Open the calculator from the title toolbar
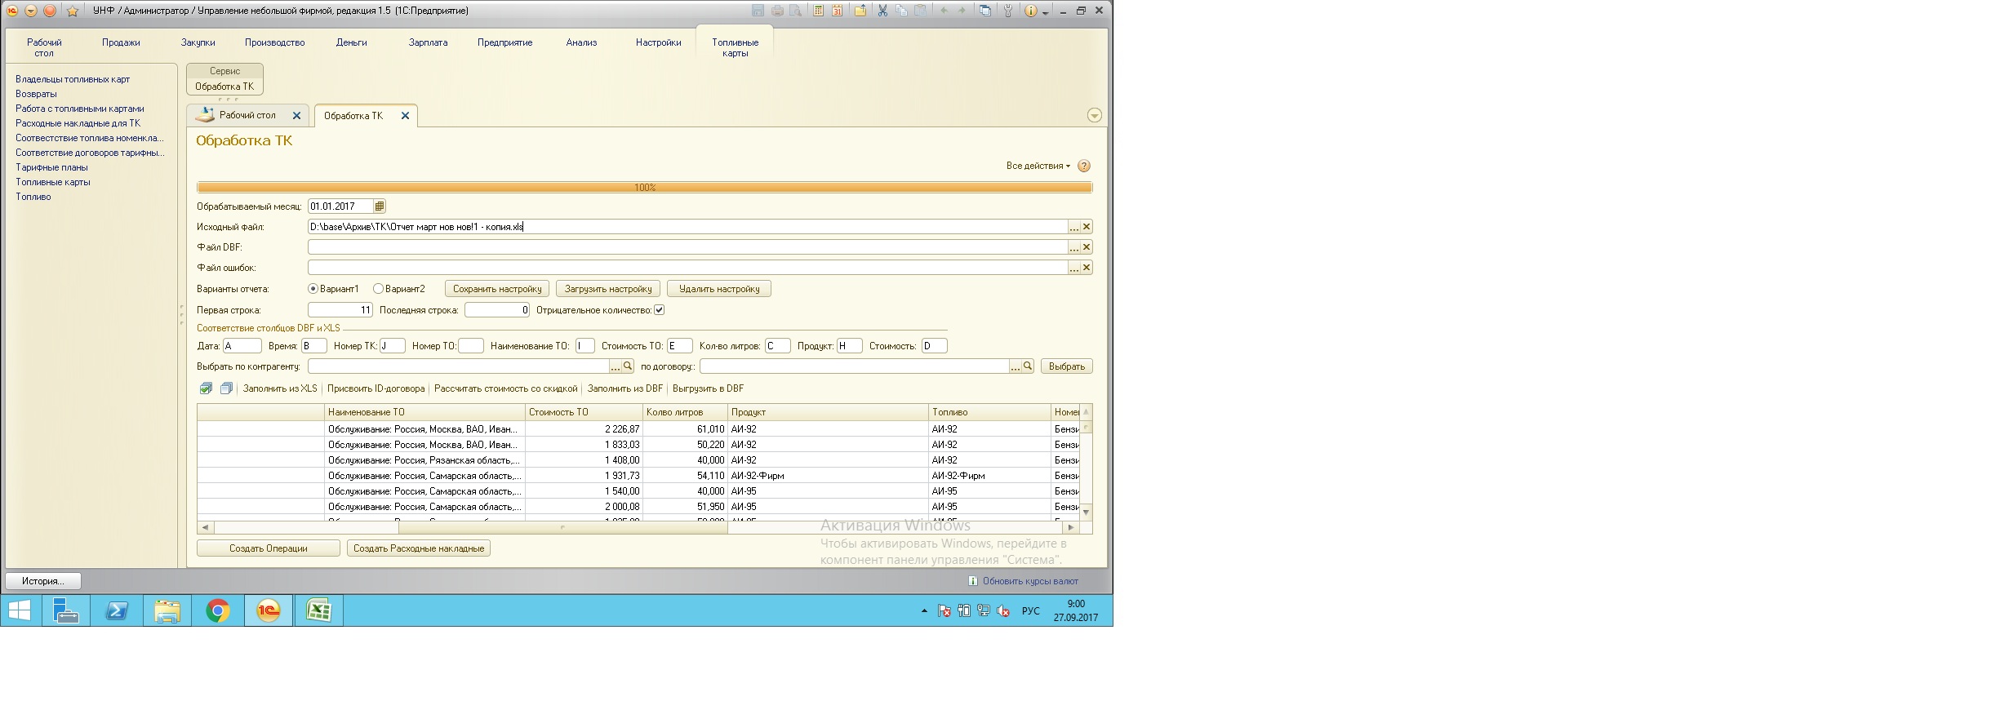The image size is (2000, 710). coord(818,11)
